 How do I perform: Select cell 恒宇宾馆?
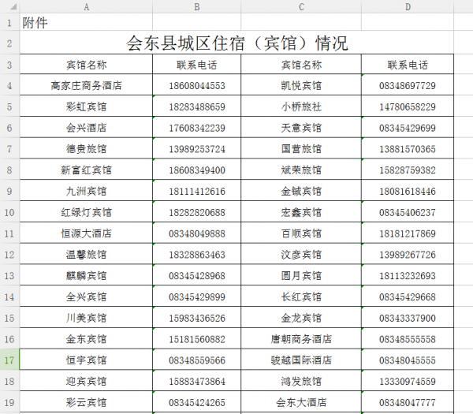tap(86, 360)
